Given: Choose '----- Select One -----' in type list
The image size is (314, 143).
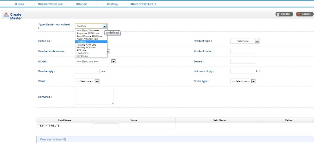Looking at the screenshot, I should pos(91,31).
